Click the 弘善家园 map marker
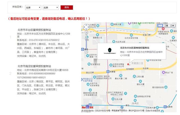 click(173, 38)
